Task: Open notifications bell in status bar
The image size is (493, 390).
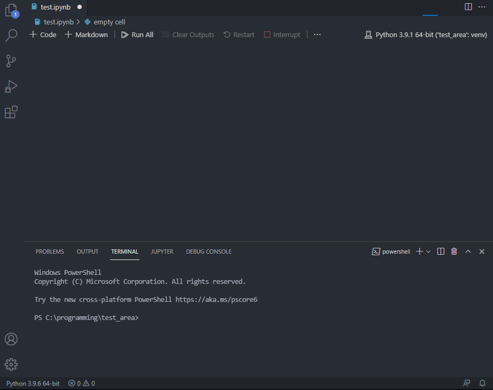Action: tap(482, 384)
